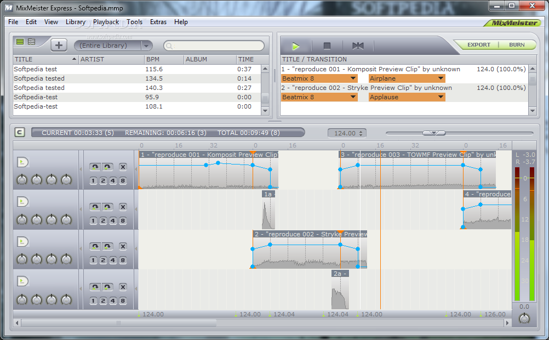The width and height of the screenshot is (549, 340).
Task: Click third timeline track's move-up arrow icon
Action: [95, 246]
